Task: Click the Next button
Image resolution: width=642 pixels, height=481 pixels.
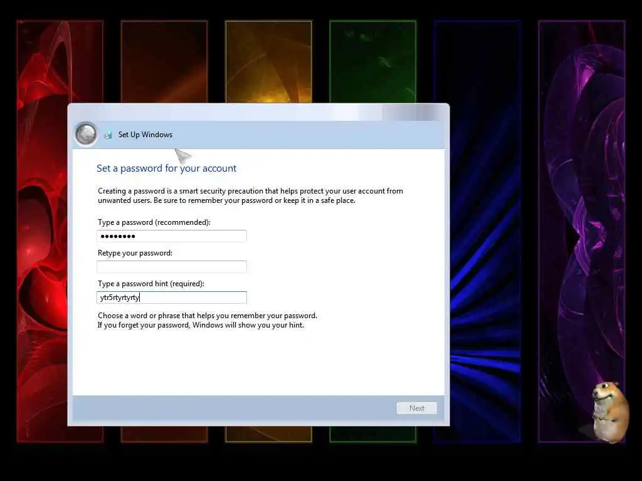Action: (416, 408)
